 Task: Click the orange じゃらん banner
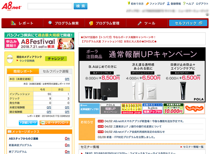coord(194,109)
